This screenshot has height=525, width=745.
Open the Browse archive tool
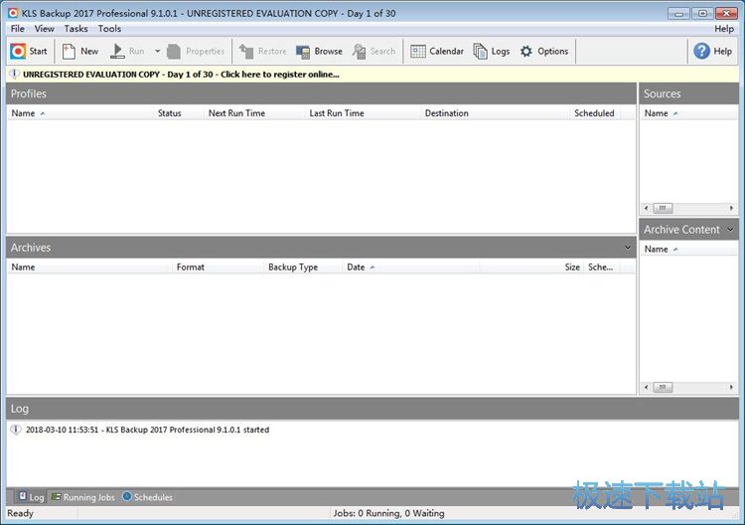point(319,52)
